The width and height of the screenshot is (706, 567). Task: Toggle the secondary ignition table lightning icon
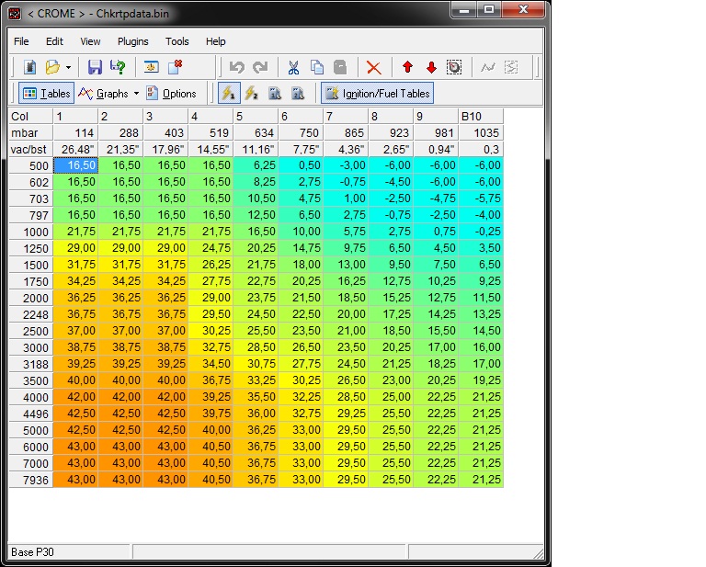click(251, 93)
